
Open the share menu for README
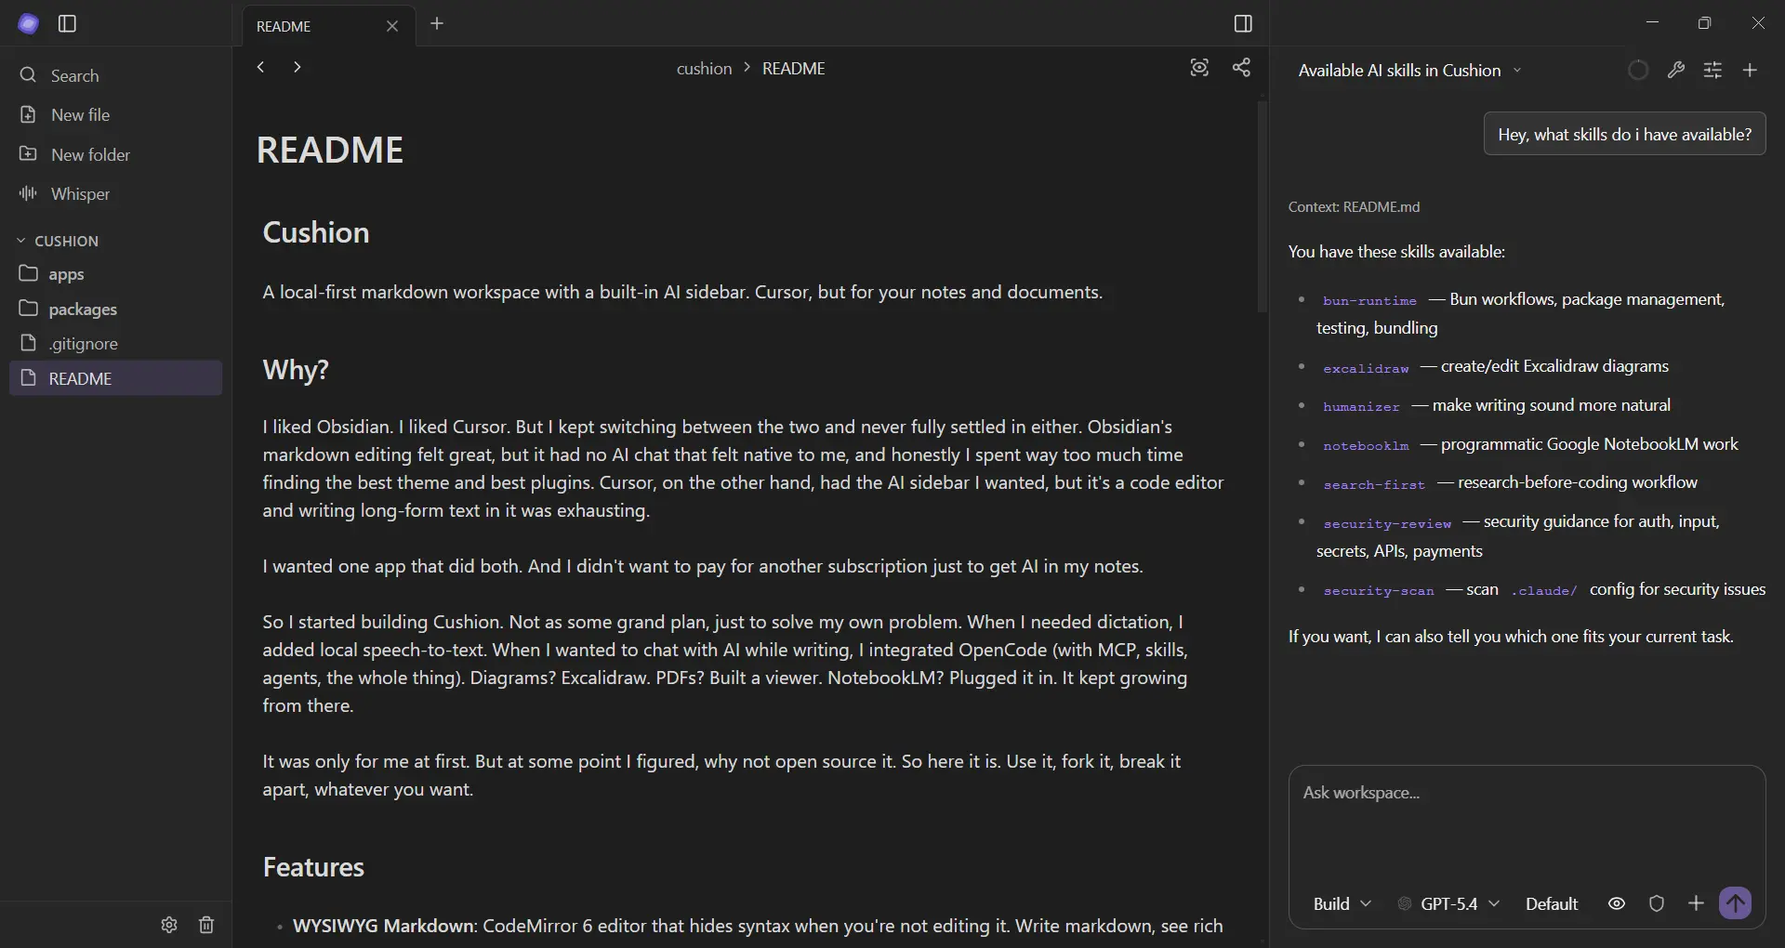click(1243, 68)
